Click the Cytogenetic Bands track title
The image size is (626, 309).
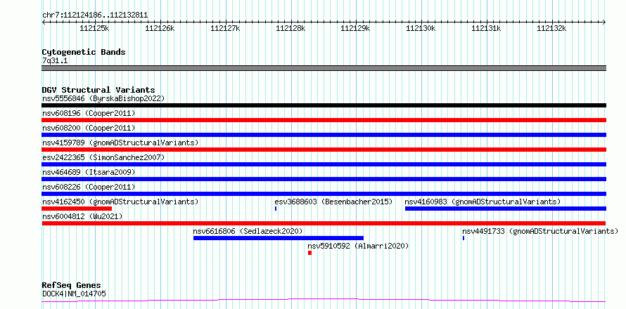click(84, 52)
